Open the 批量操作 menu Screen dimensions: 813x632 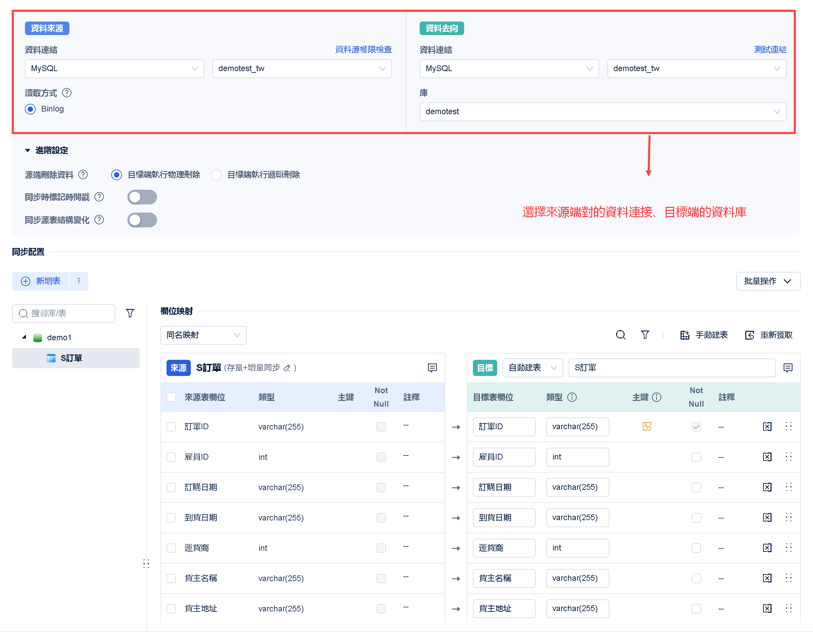tap(767, 281)
